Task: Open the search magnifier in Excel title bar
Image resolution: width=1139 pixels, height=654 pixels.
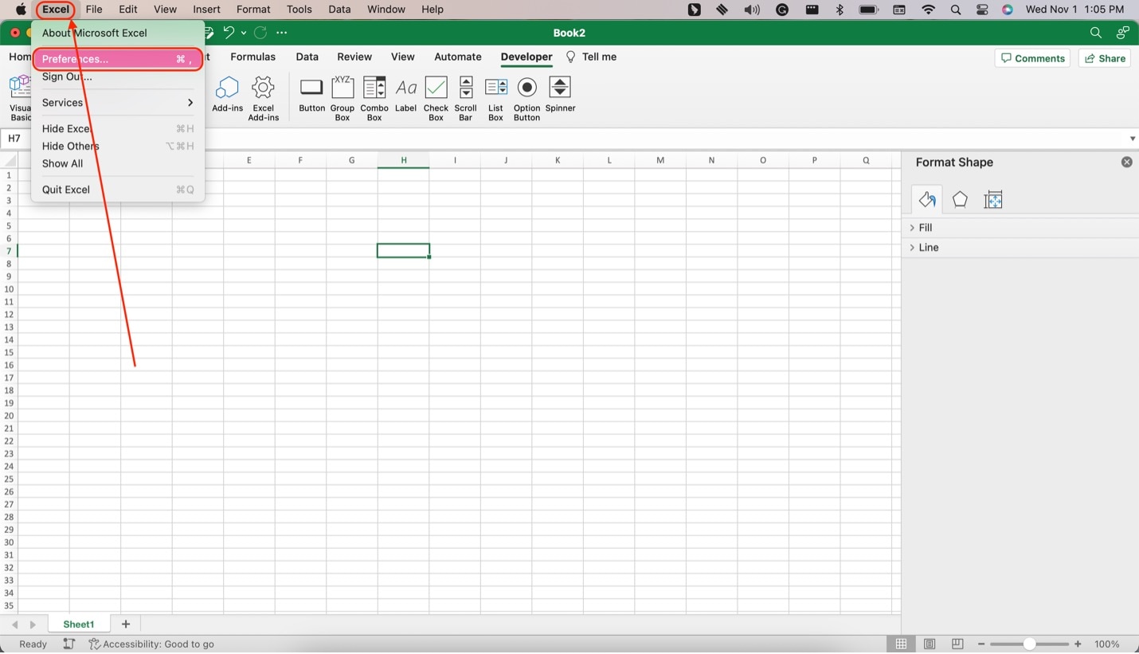Action: 1096,33
